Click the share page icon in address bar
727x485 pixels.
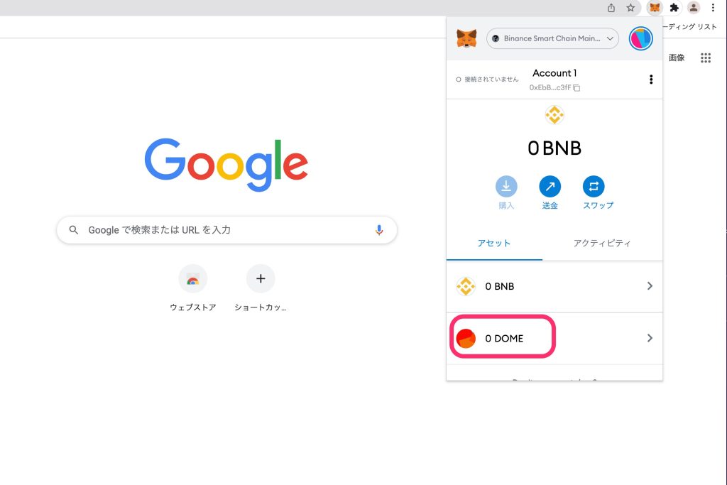coord(611,8)
